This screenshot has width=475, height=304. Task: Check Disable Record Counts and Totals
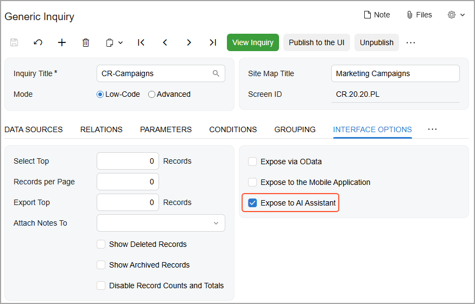(x=101, y=286)
